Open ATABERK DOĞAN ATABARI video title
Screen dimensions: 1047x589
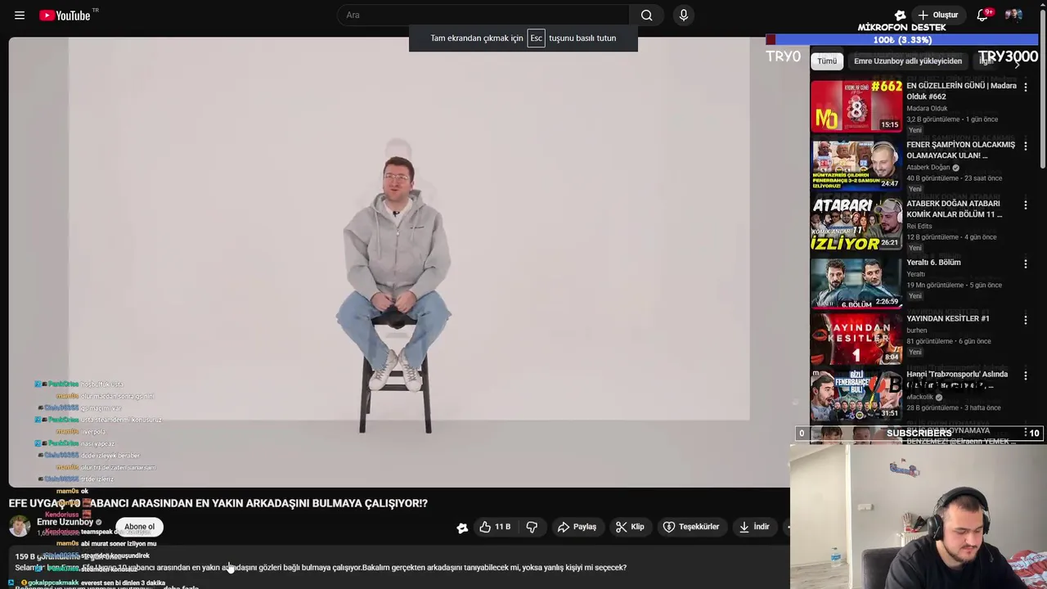[955, 209]
